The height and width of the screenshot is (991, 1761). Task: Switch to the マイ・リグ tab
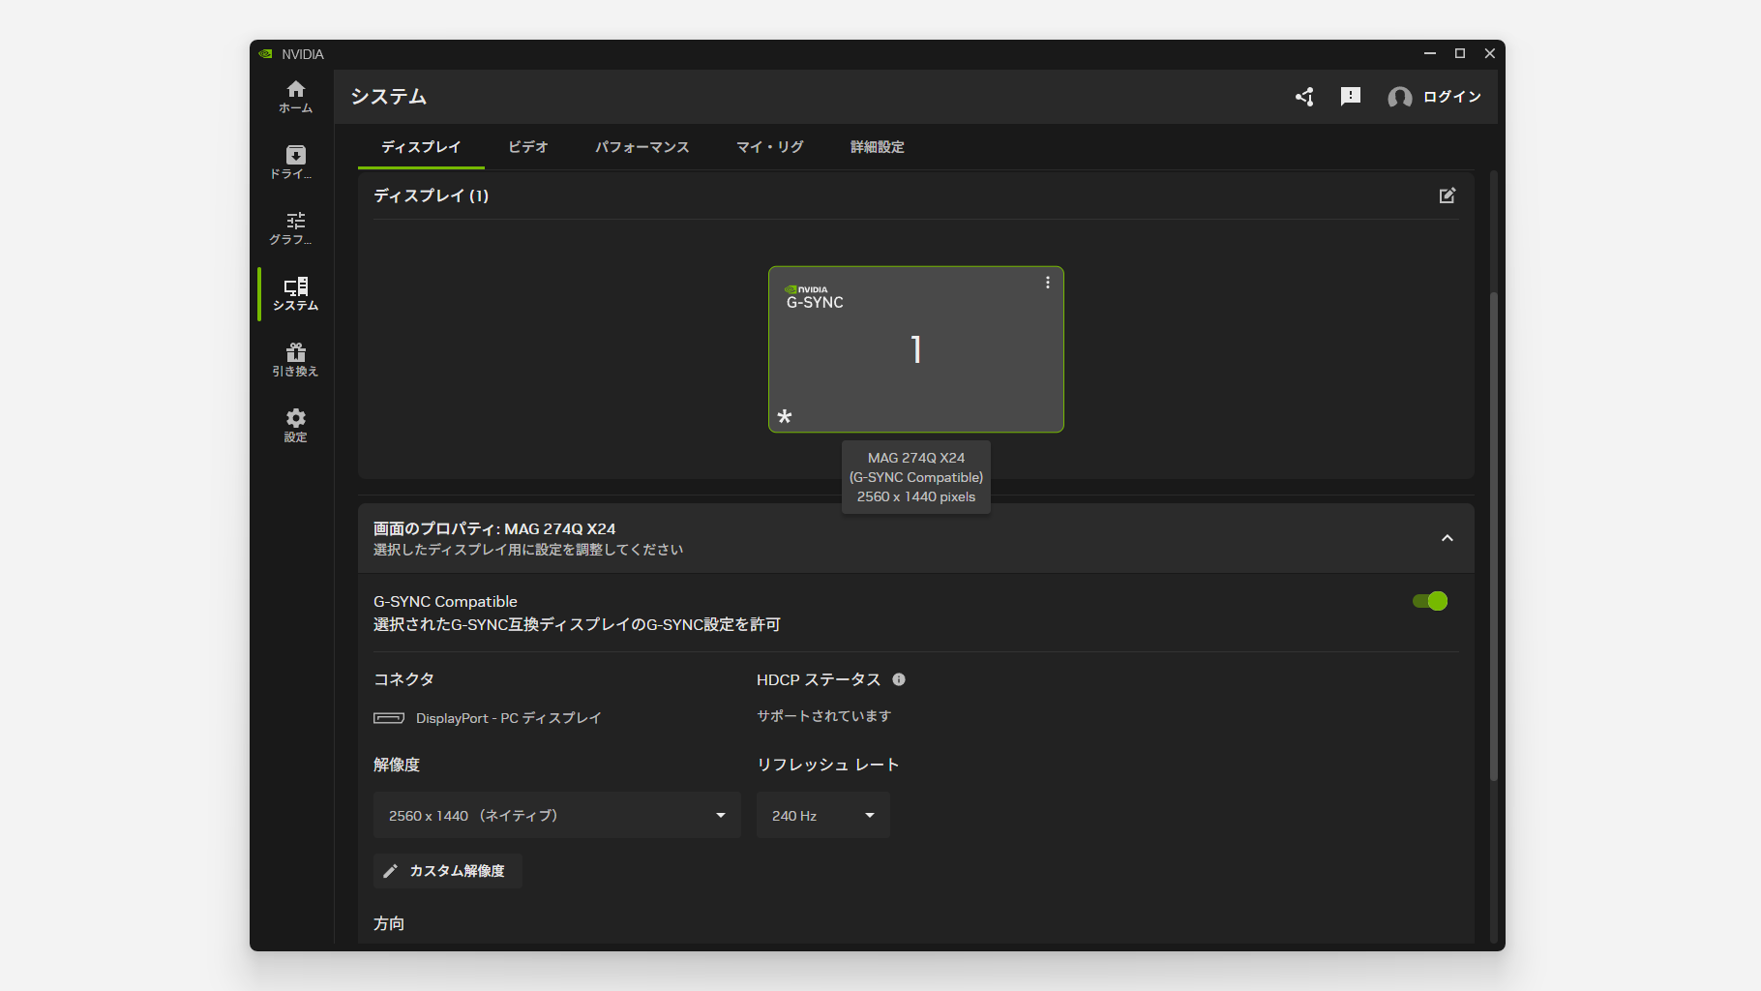coord(770,147)
